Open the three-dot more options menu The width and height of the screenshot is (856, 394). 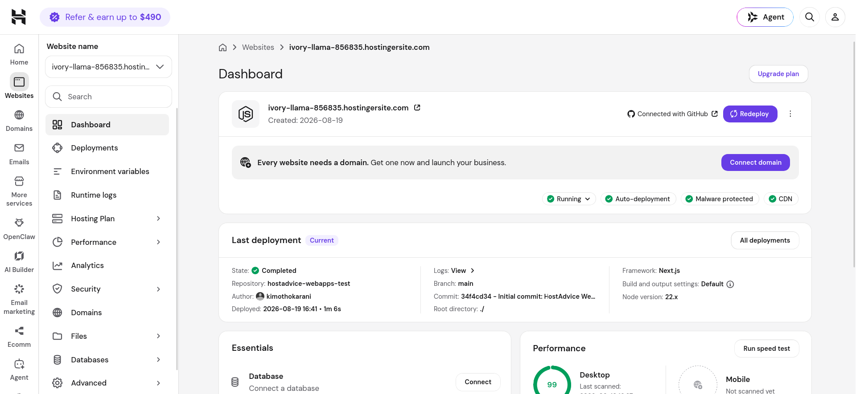click(790, 114)
